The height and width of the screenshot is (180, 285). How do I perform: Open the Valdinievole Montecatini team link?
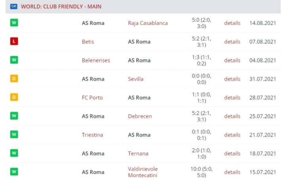pyautogui.click(x=142, y=172)
